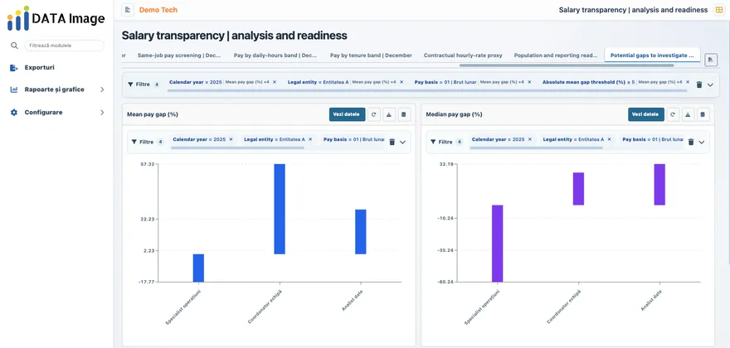This screenshot has height=348, width=730.
Task: Click the filter count badge in top Filtre bar
Action: click(157, 85)
